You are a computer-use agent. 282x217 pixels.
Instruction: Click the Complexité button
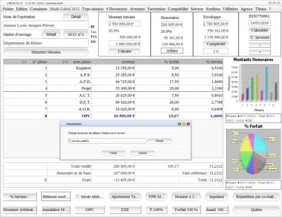coord(216,44)
